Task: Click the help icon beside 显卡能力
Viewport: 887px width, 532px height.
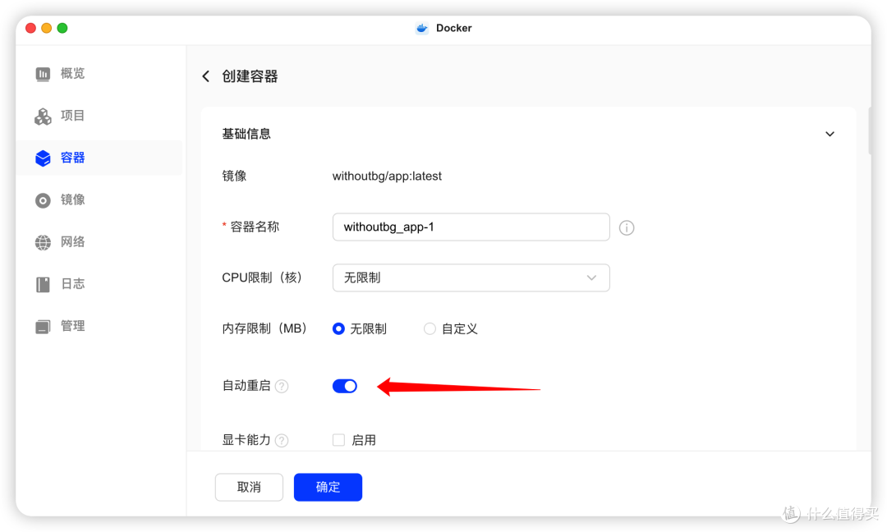Action: coord(282,440)
